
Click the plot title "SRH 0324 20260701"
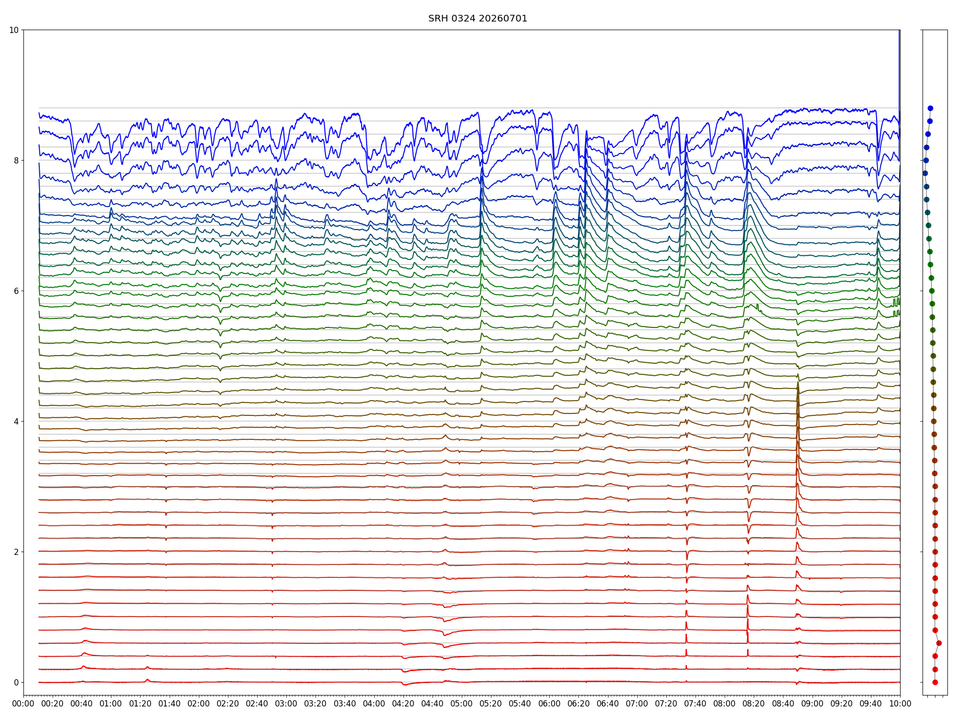pyautogui.click(x=478, y=19)
